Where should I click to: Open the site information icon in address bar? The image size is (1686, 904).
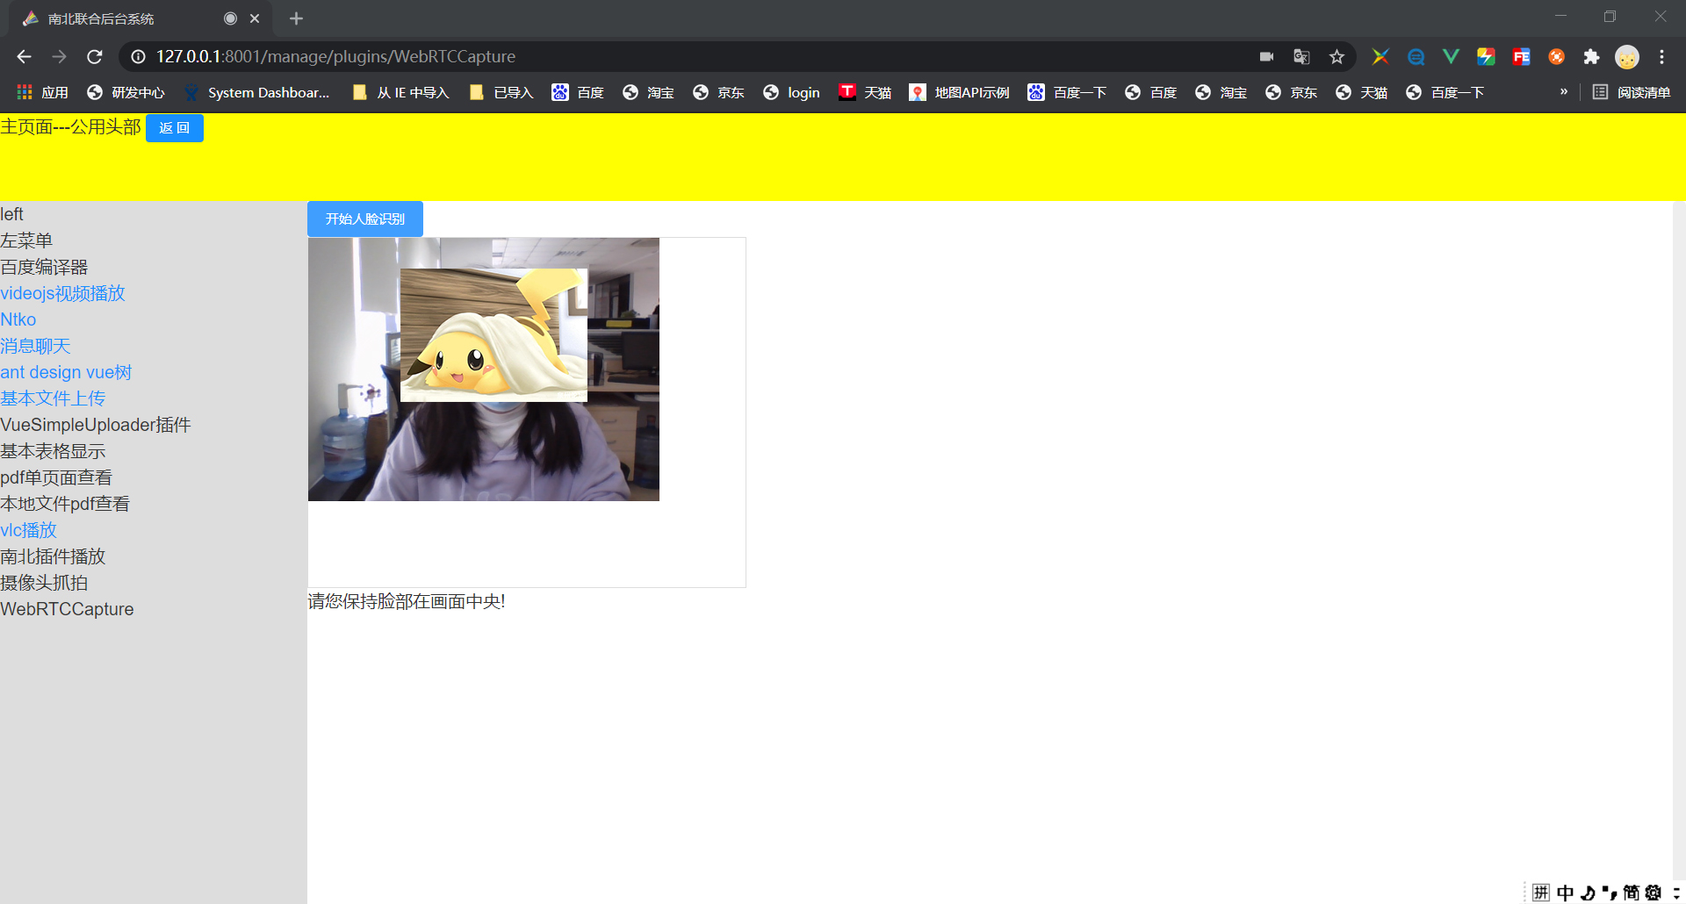coord(138,57)
